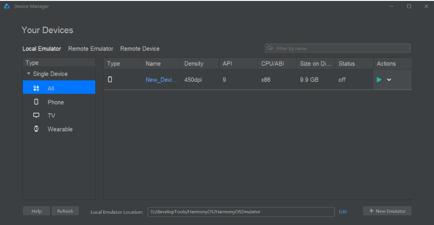Open the New_Devi... device name link
Viewport: 434px width, 225px height.
(x=161, y=80)
